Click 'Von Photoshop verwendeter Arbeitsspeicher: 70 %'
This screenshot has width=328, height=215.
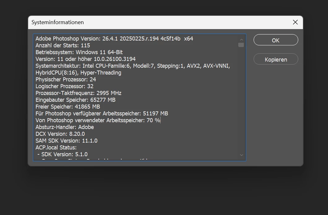tap(98, 120)
